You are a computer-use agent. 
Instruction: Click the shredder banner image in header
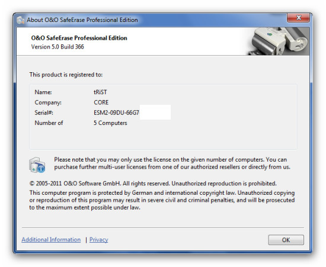[279, 41]
